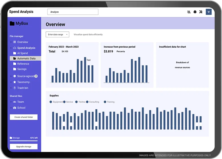Viewport: 222px width, 159px height.
Task: Click the clock icon beside Source-agnostic
Action: pyautogui.click(x=15, y=76)
